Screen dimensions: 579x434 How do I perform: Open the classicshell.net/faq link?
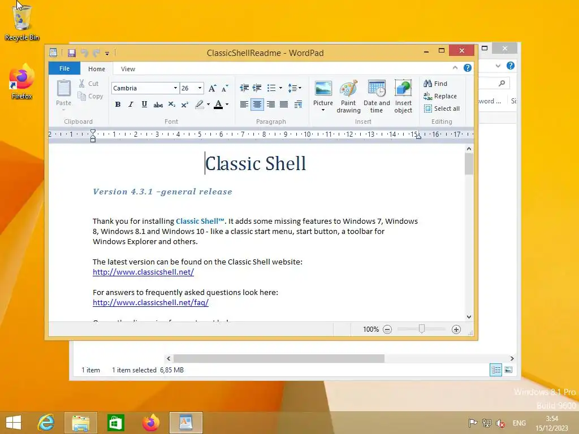coord(150,303)
